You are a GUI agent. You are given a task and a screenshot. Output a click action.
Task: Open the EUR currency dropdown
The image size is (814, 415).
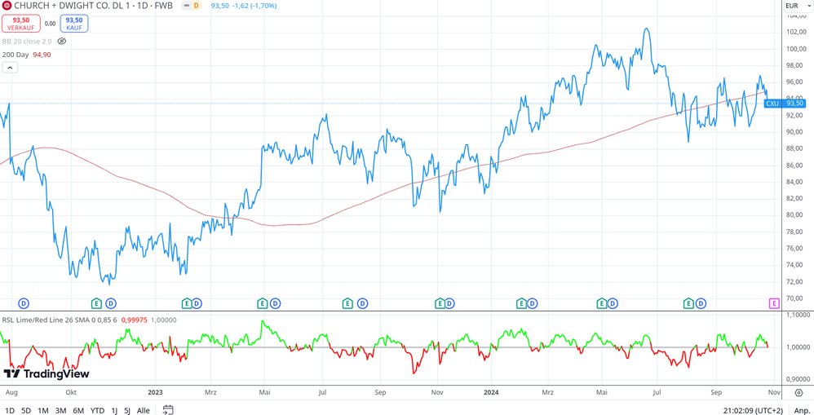click(798, 6)
